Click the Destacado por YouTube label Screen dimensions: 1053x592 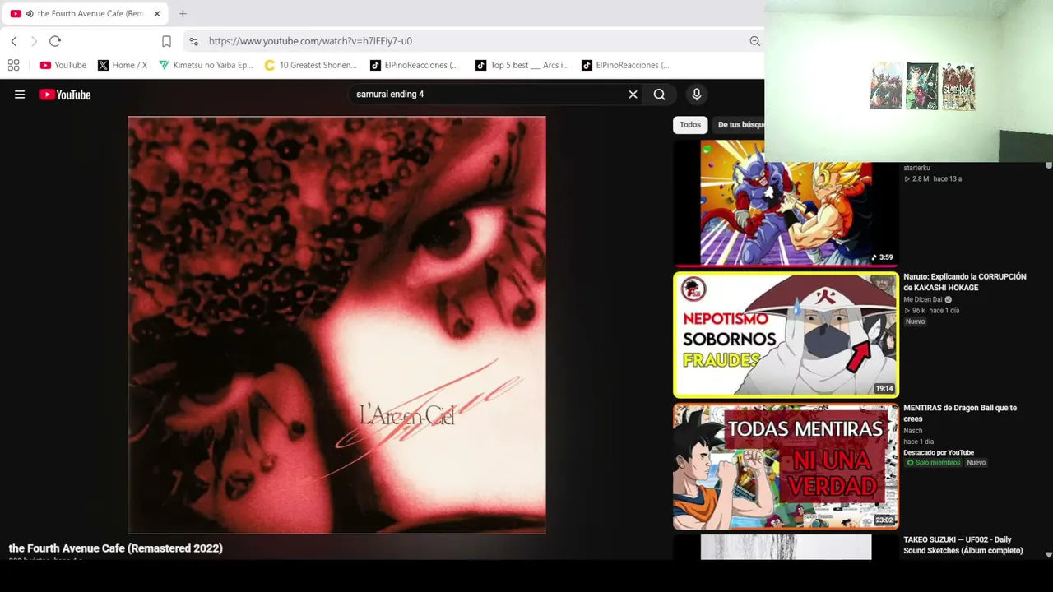pos(939,452)
